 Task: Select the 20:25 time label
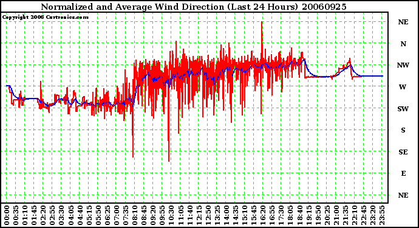pyautogui.click(x=327, y=215)
